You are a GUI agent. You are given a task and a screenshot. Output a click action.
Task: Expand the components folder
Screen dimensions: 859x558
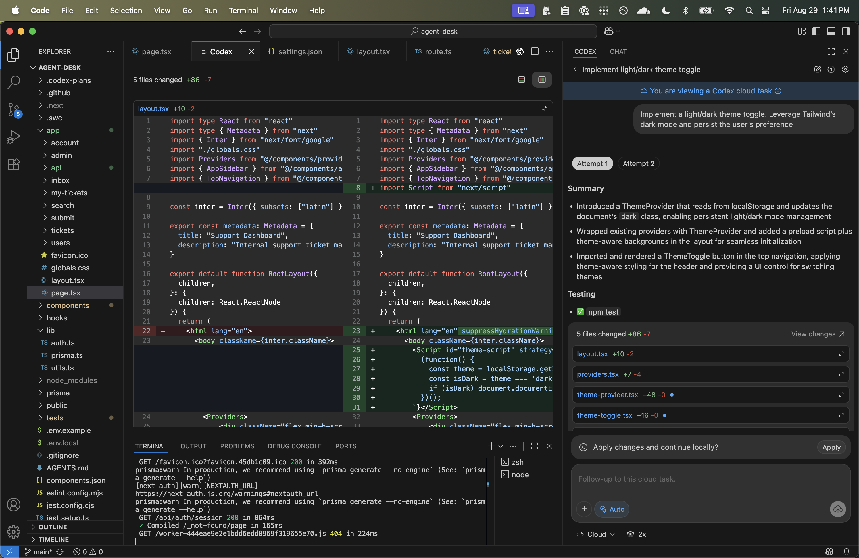click(68, 305)
